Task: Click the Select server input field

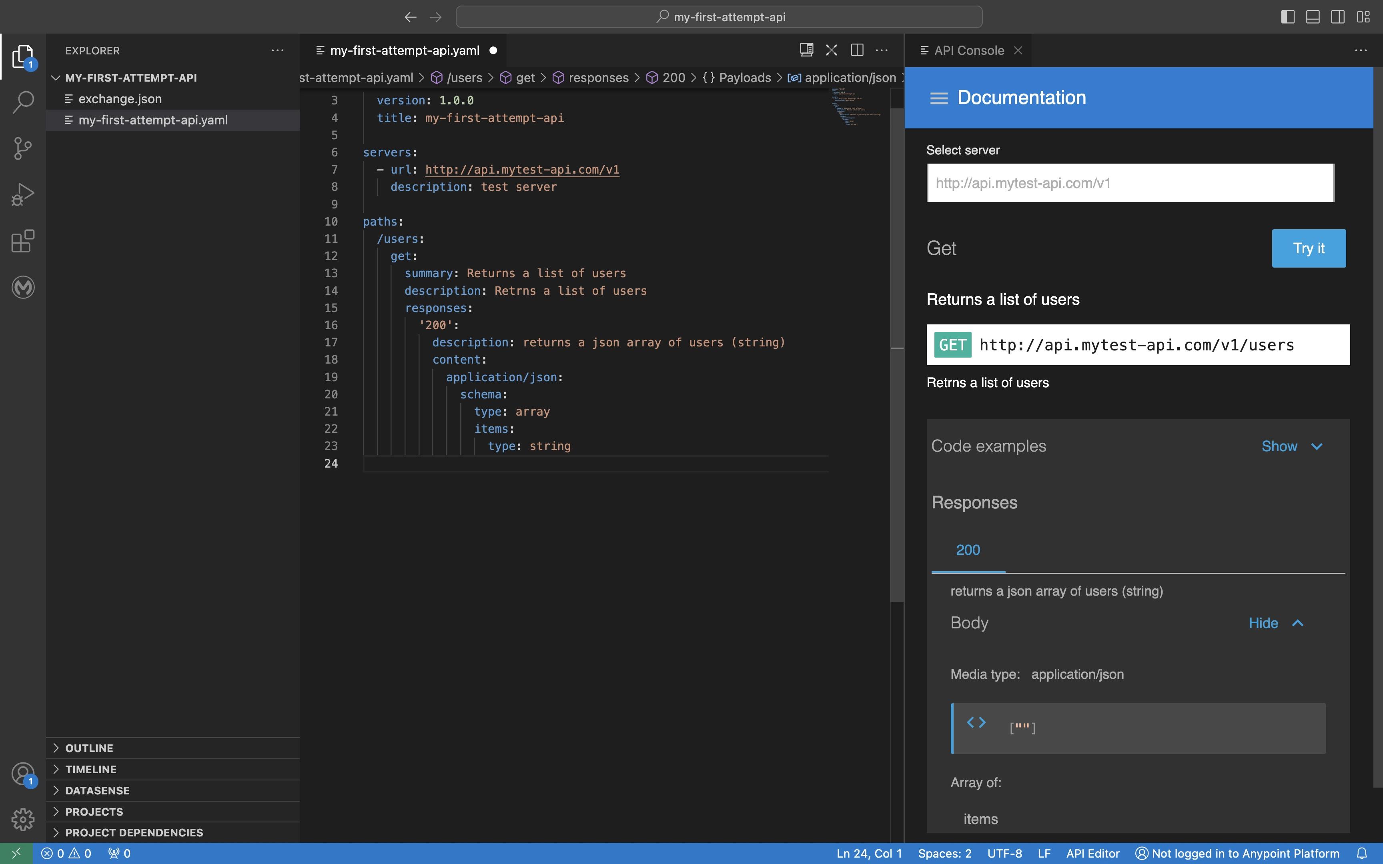Action: tap(1130, 183)
